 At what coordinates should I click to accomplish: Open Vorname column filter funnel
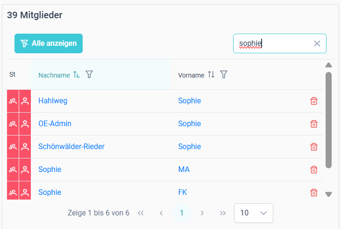[x=224, y=74]
